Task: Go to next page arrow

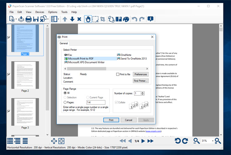Action: pos(143,141)
